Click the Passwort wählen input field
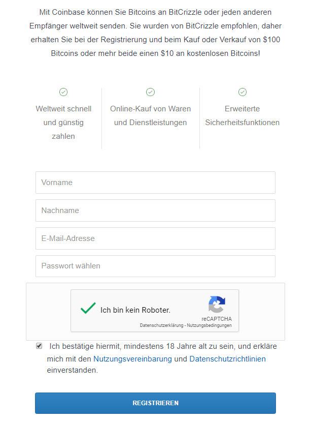 (155, 266)
